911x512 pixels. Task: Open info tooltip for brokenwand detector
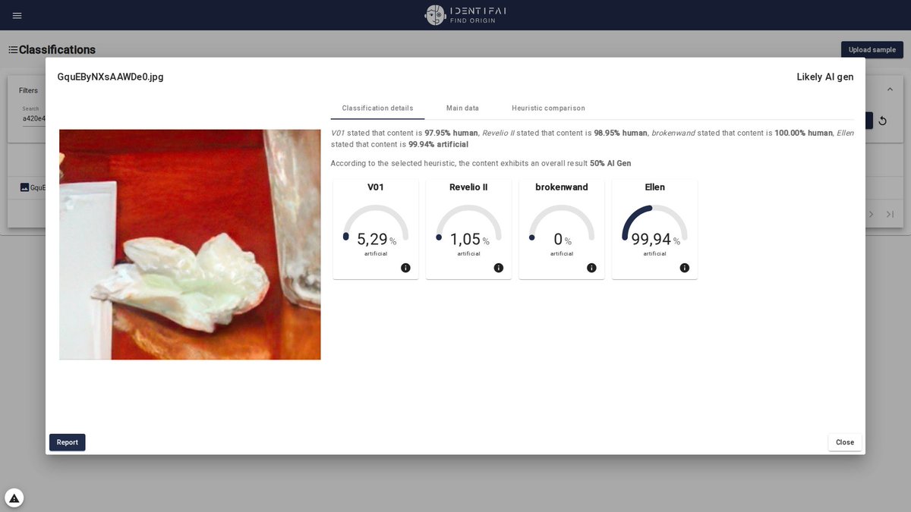click(x=591, y=268)
